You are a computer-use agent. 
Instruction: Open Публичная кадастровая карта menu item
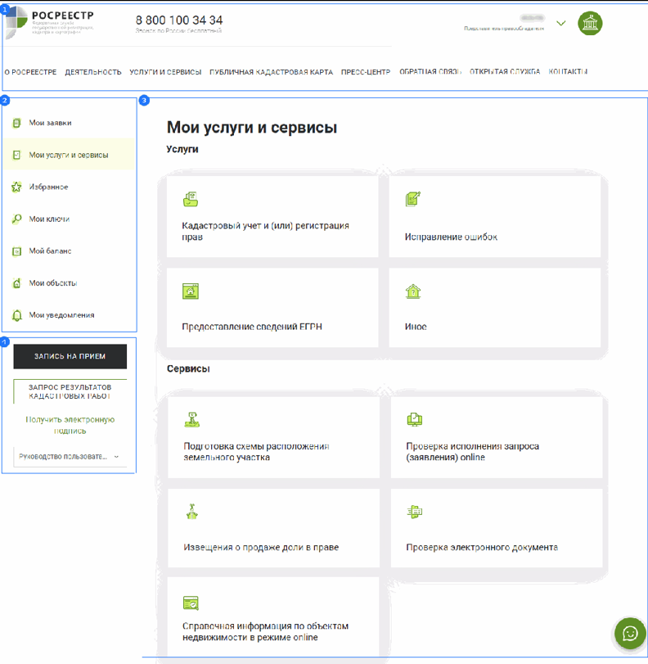pos(271,72)
